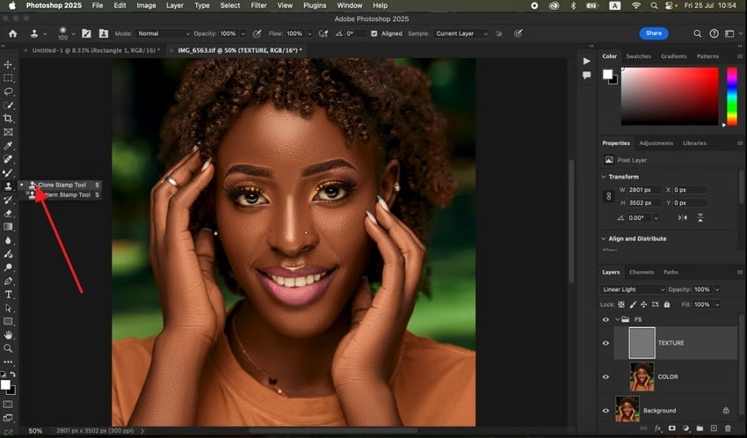
Task: Select the Brush tool
Action: [8, 172]
